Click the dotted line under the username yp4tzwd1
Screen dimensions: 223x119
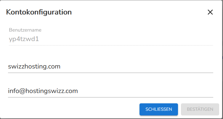point(111,45)
